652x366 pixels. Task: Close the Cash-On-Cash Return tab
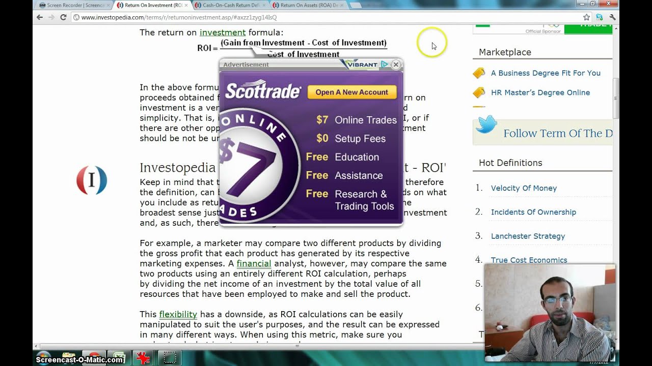263,5
